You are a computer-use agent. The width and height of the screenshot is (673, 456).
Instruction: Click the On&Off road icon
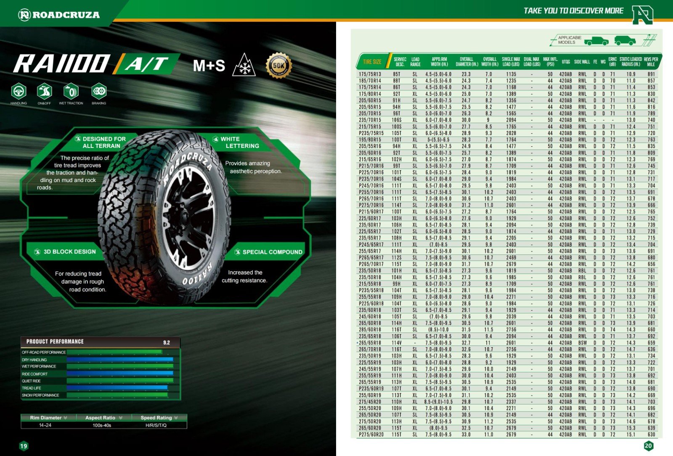pyautogui.click(x=44, y=91)
